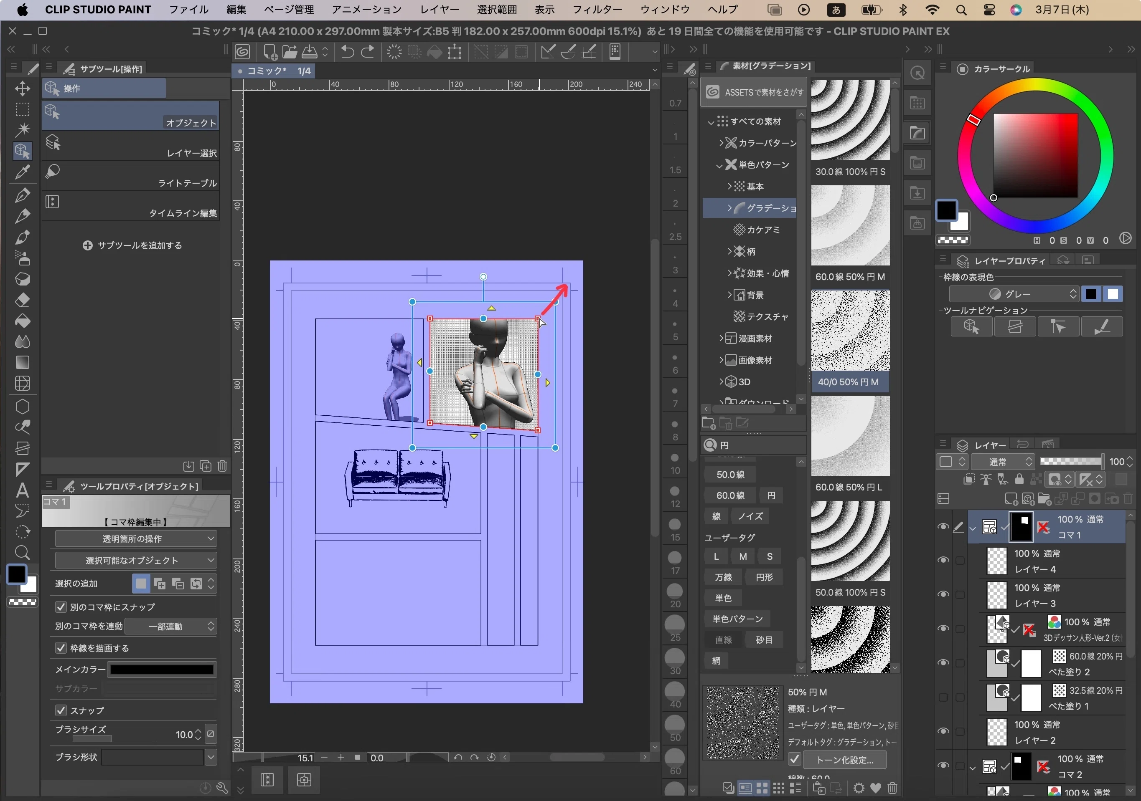Screen dimensions: 1141x801
Task: Click the ASSETSで素材をさがす button
Action: [754, 92]
